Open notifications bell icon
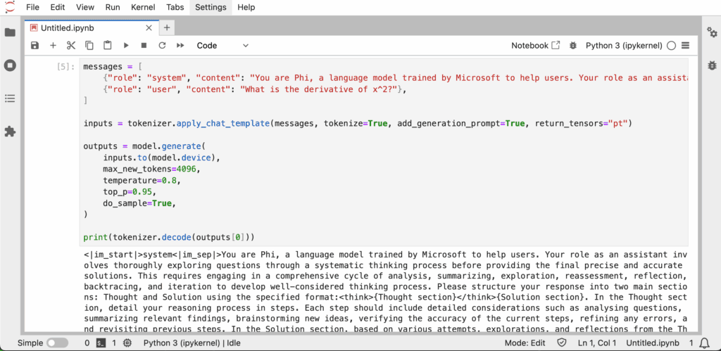The height and width of the screenshot is (351, 721). [x=704, y=343]
